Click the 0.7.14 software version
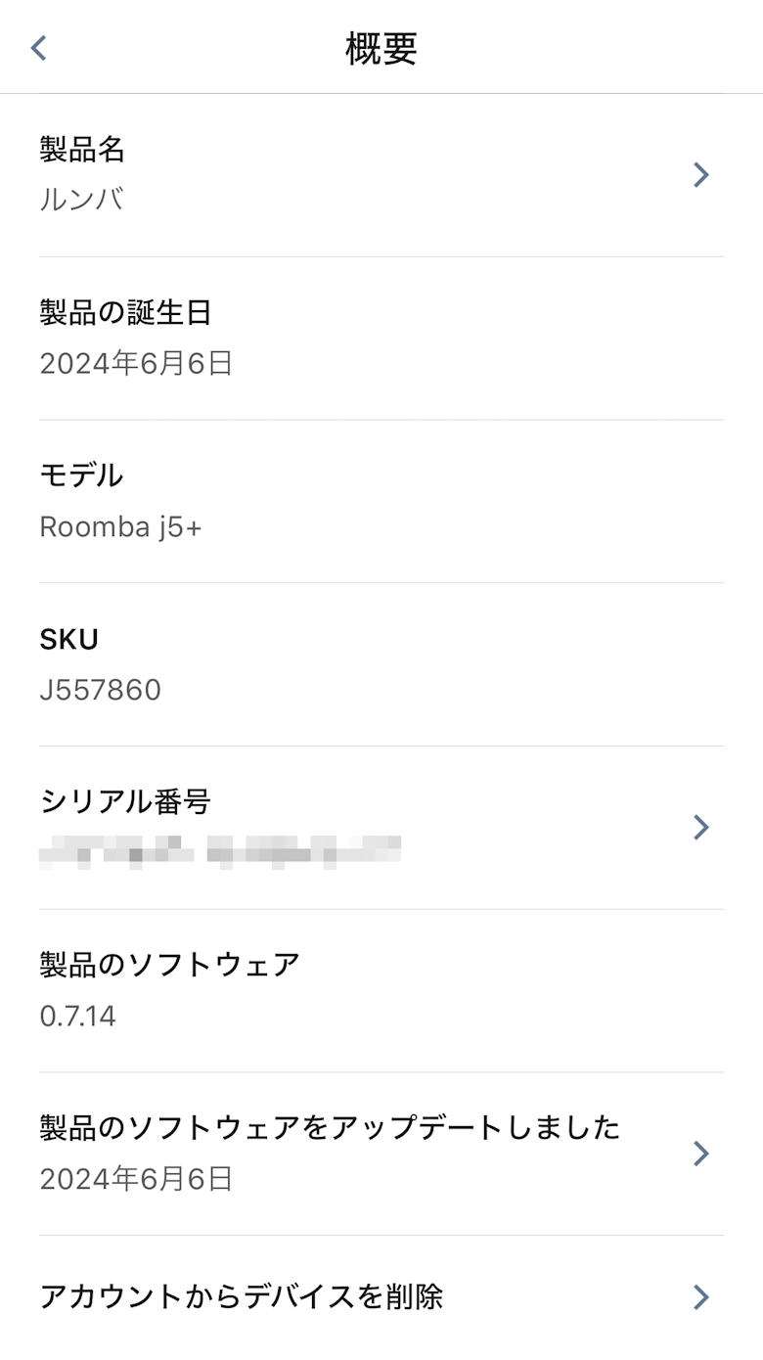 tap(77, 1017)
